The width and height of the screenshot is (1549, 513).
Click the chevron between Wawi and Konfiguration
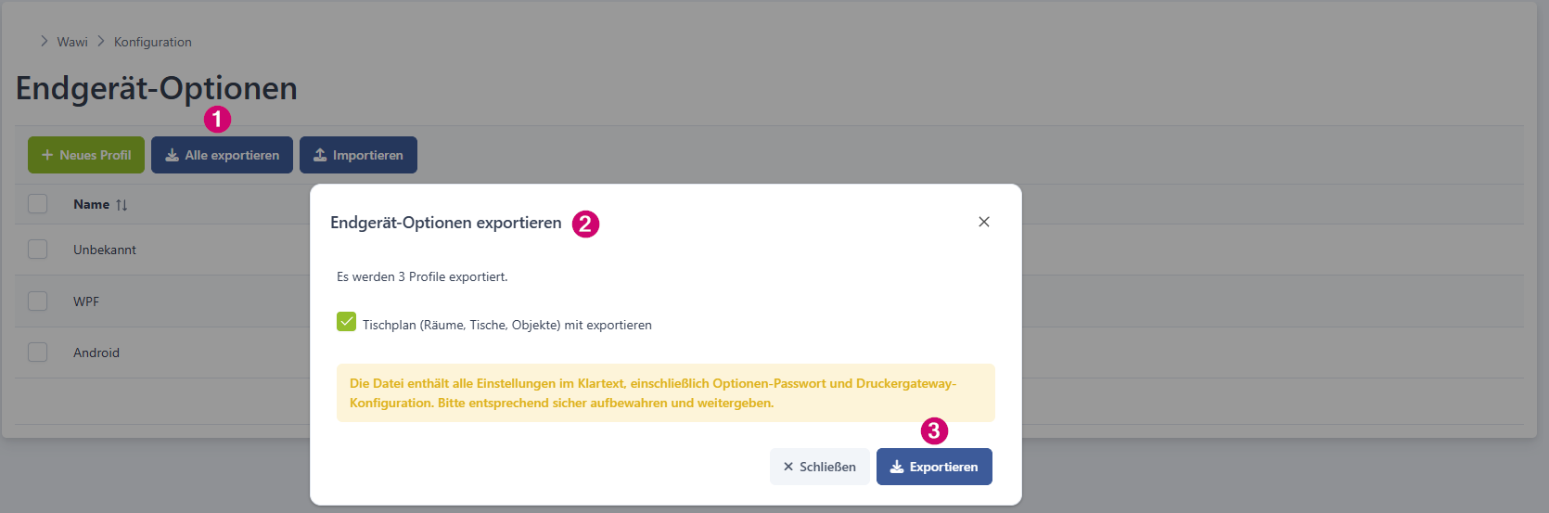101,41
